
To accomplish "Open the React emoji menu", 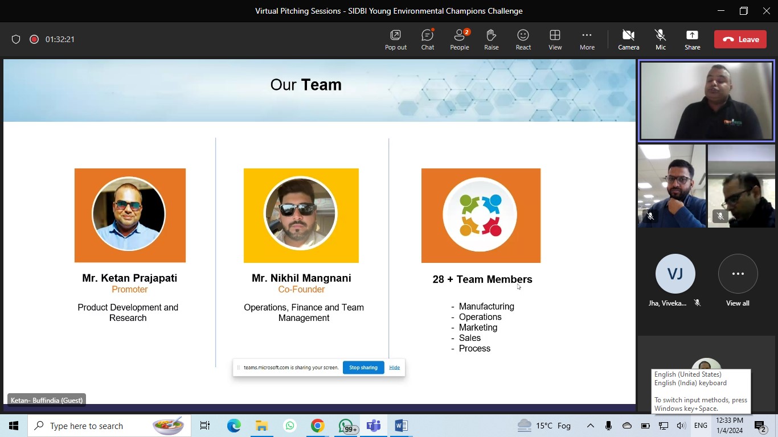I will coord(523,40).
